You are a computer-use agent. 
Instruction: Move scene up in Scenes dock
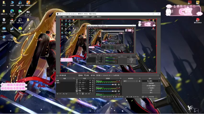[x=63, y=94]
